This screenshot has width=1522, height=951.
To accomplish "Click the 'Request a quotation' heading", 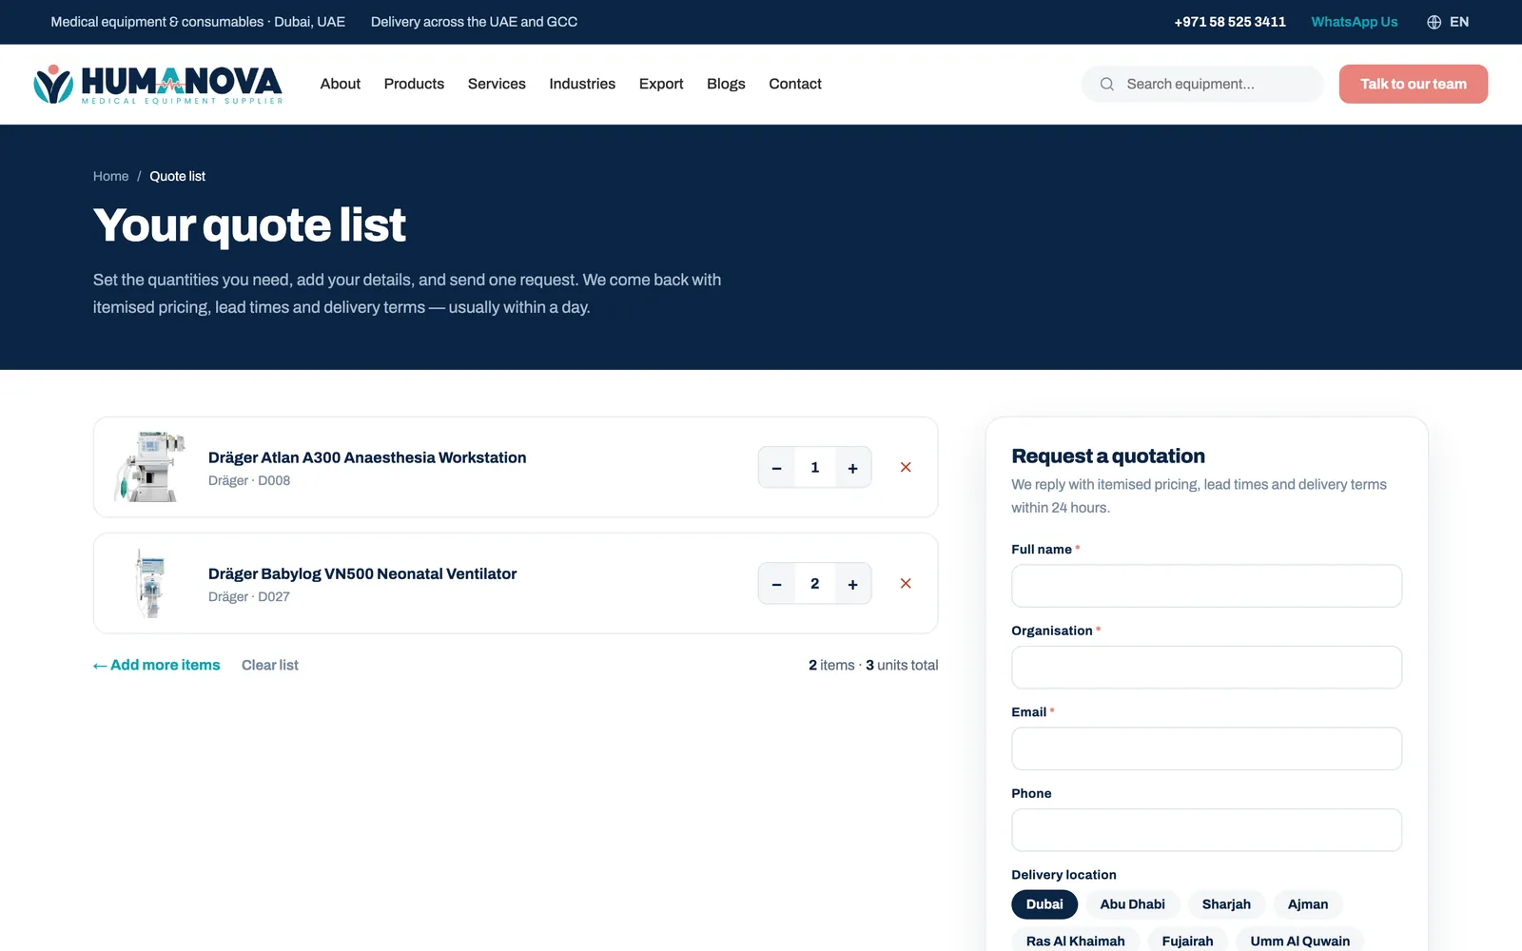I will (x=1108, y=456).
